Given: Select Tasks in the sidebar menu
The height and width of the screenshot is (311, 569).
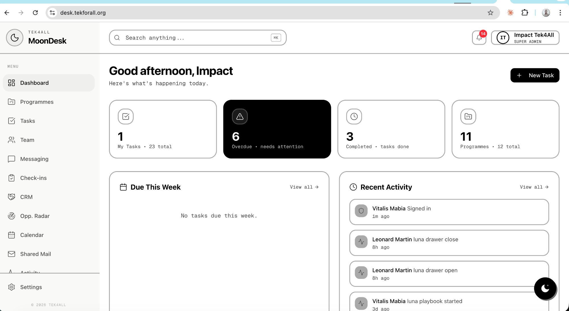Looking at the screenshot, I should click(27, 121).
